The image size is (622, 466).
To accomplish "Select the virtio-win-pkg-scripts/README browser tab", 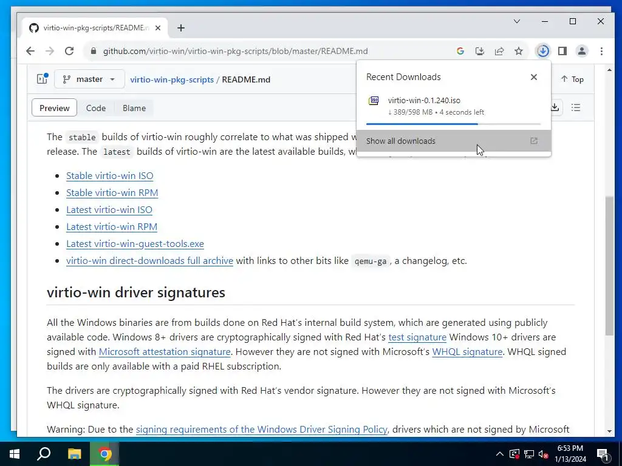I will tap(95, 28).
